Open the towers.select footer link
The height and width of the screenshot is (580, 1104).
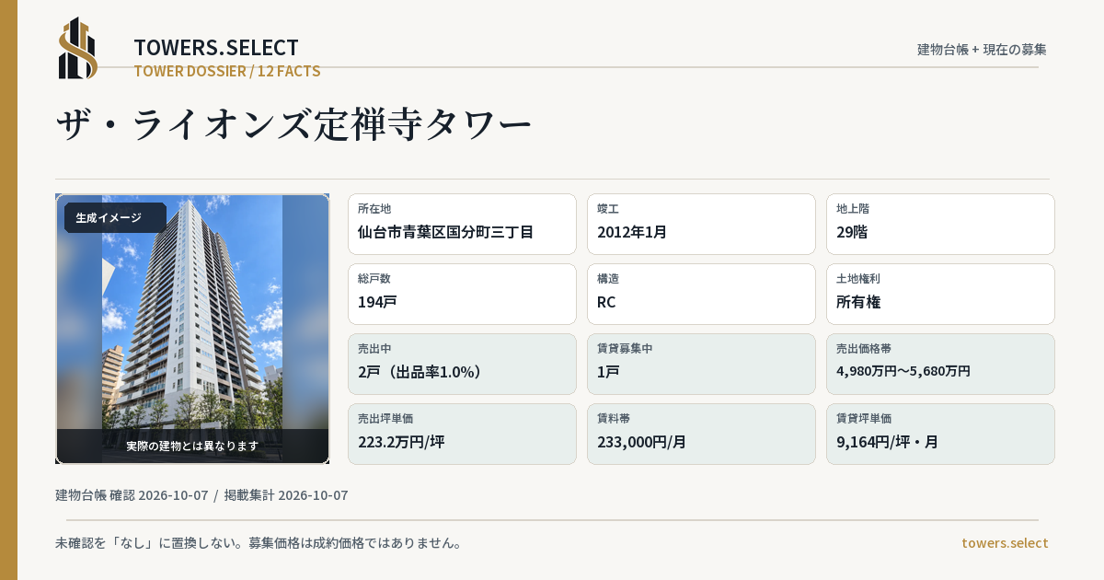tap(1005, 543)
